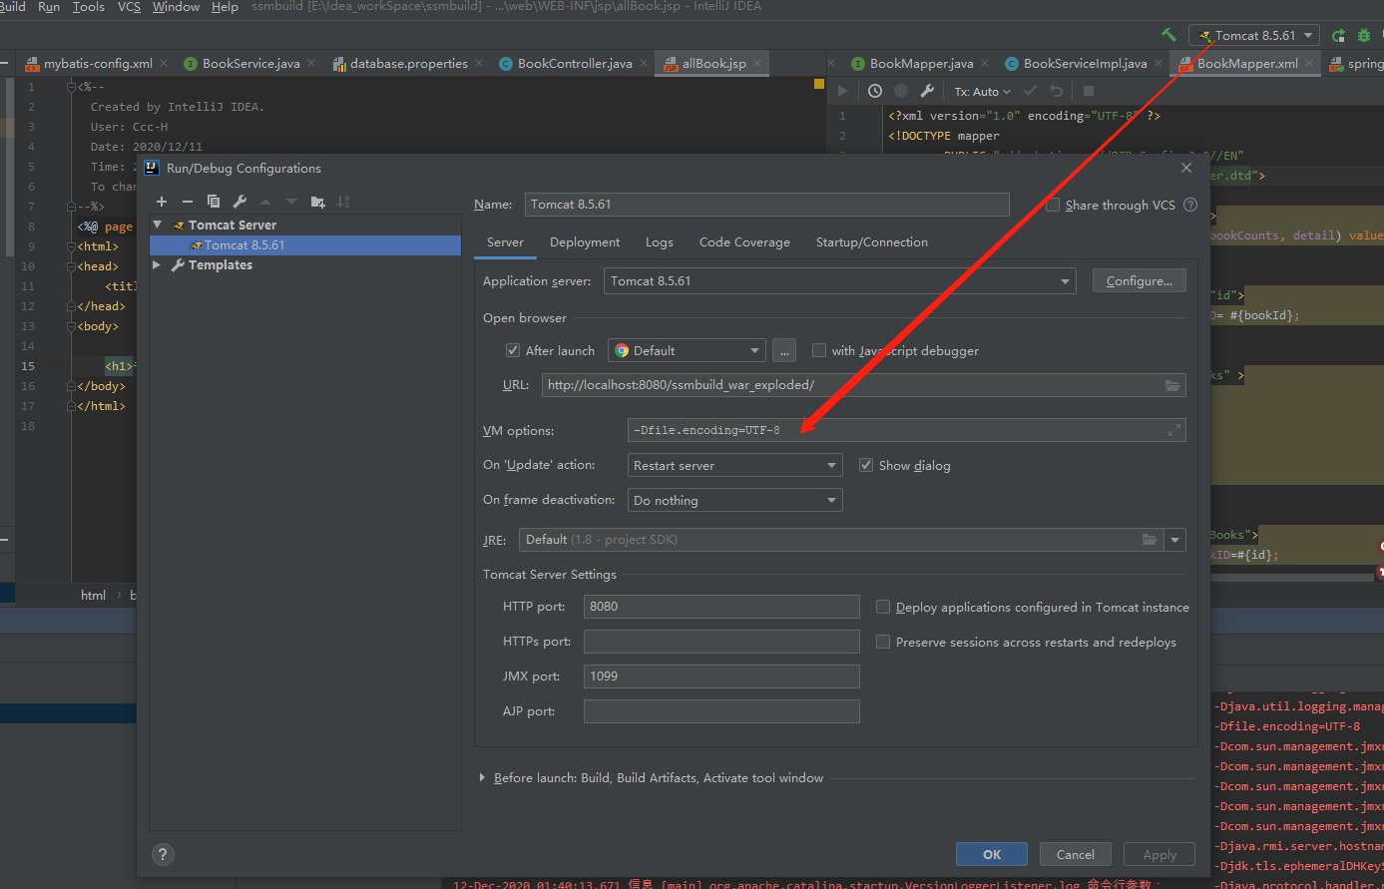Toggle the Share through VCS checkbox

click(x=1053, y=205)
